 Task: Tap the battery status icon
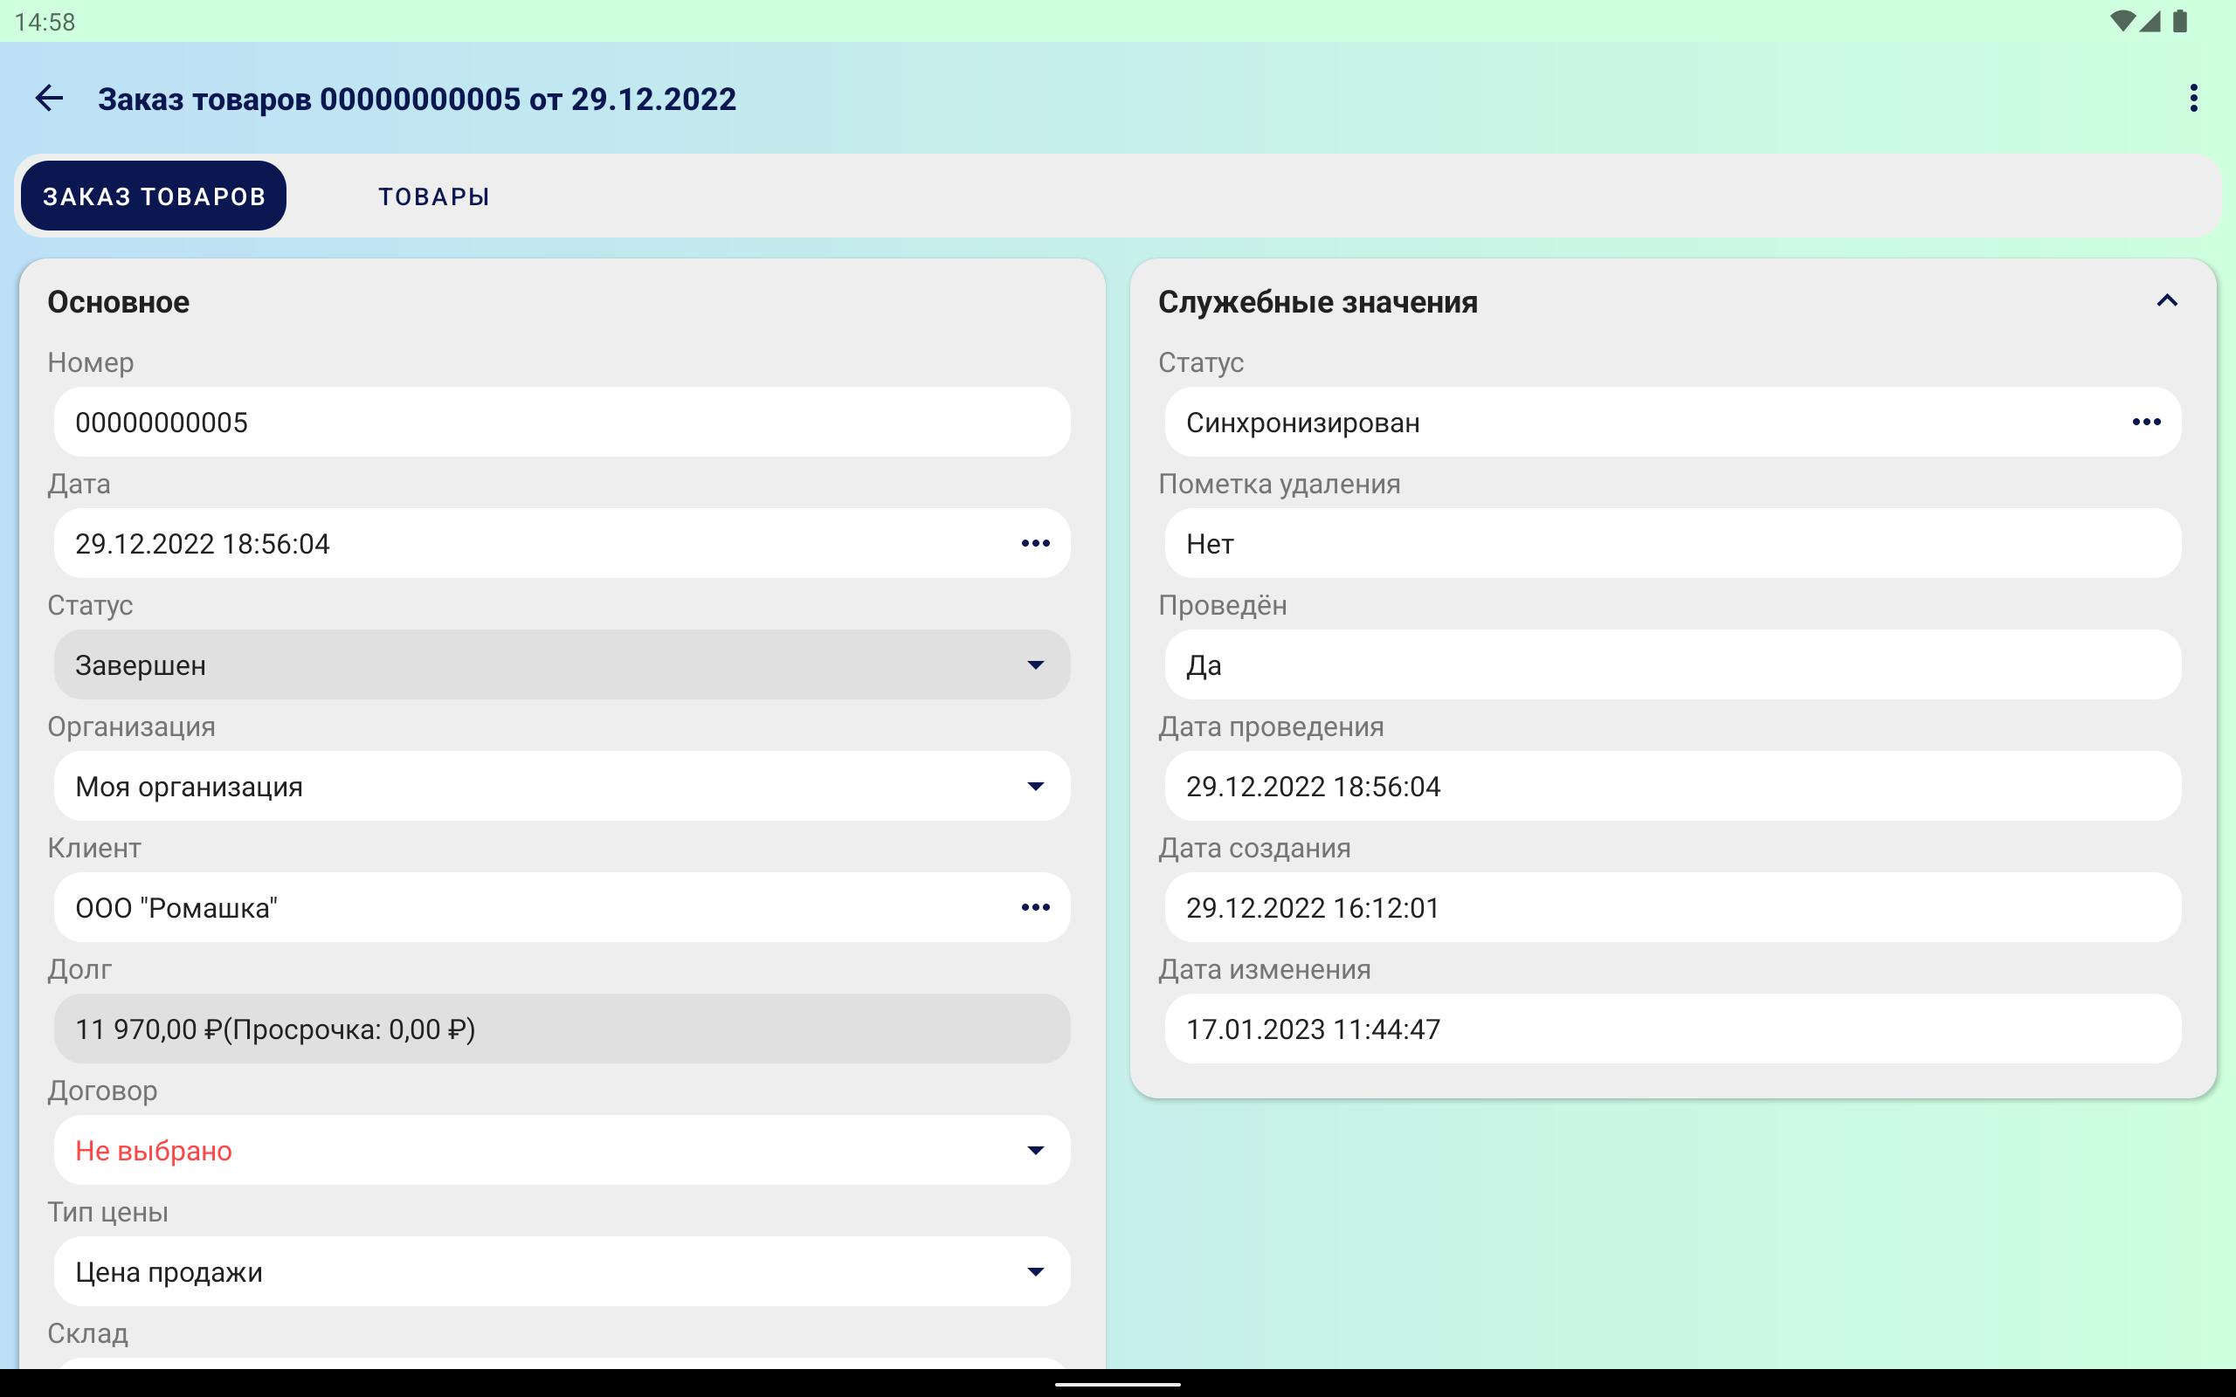click(x=2181, y=20)
